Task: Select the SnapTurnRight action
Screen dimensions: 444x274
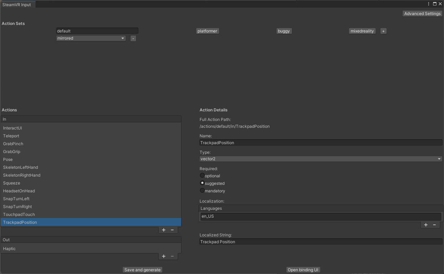Action: click(x=91, y=207)
